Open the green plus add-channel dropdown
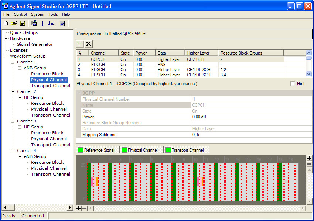 (80, 44)
